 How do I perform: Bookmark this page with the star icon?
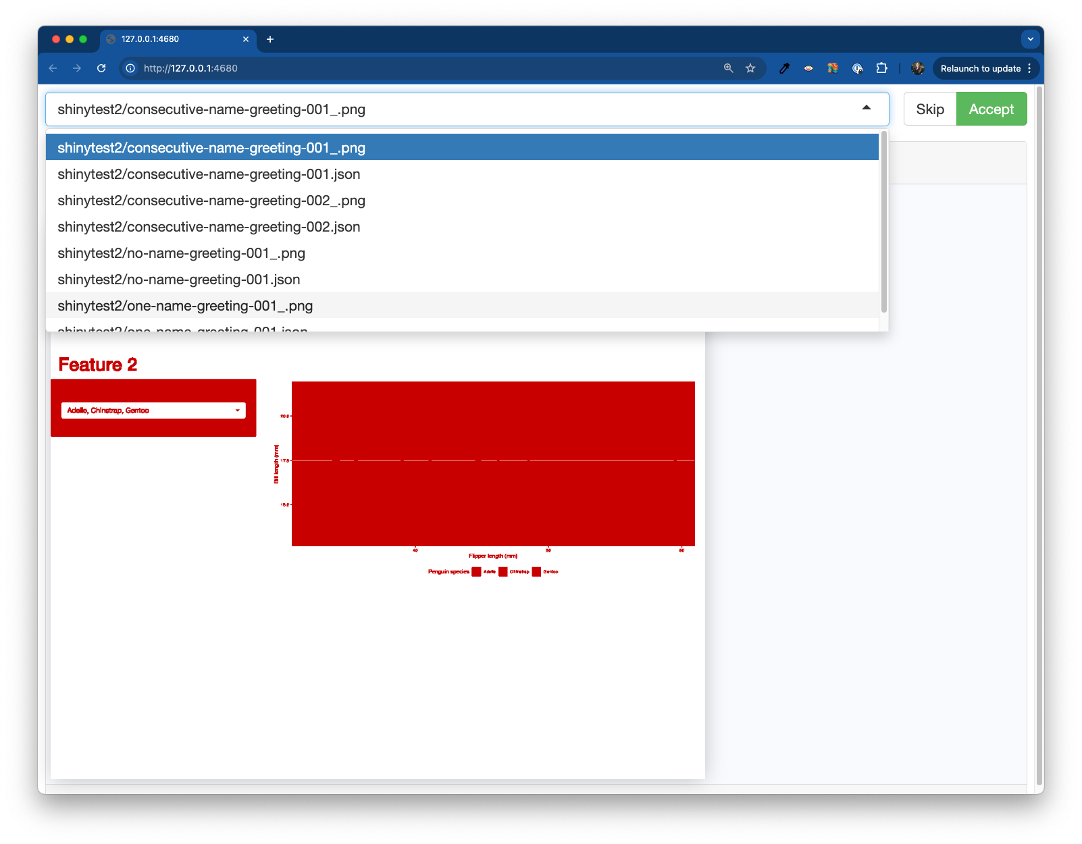click(x=750, y=68)
